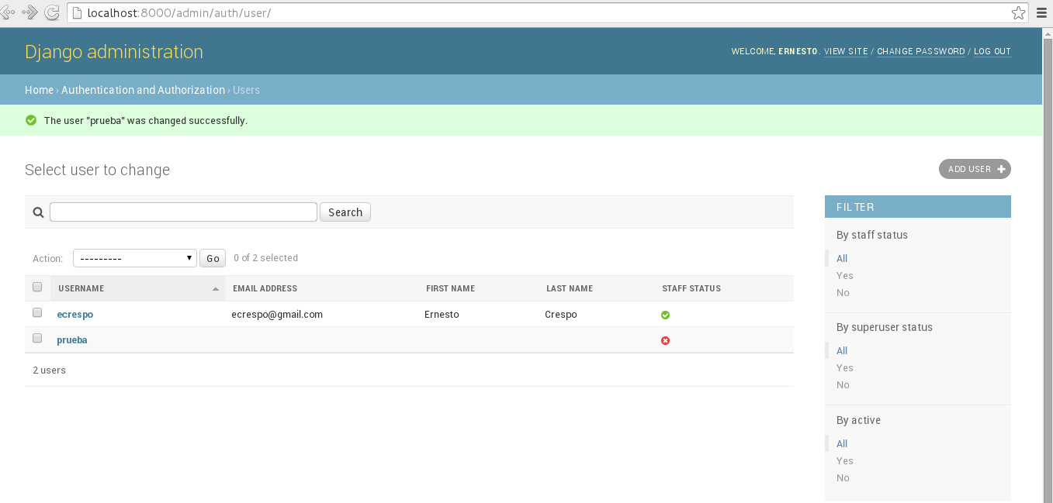Screen dimensions: 1053x503
Task: Click red staff status icon for prueba
Action: 665,340
